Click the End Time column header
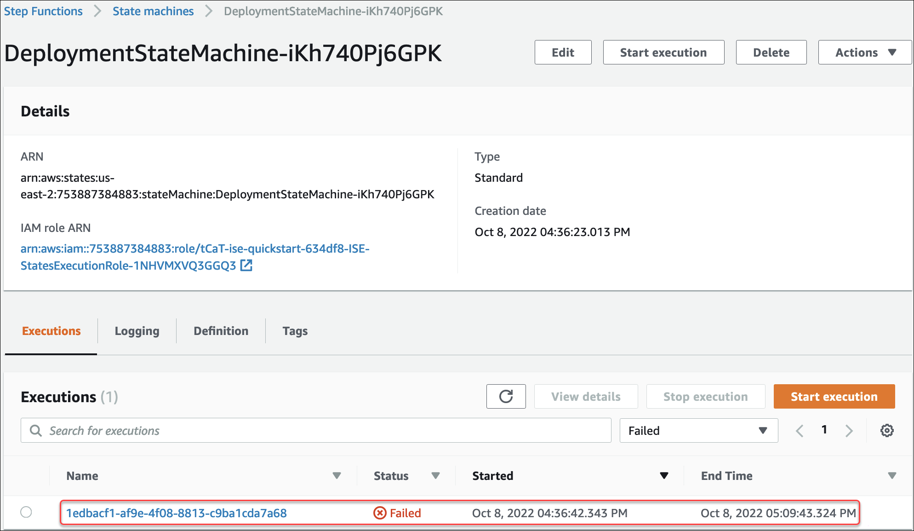The width and height of the screenshot is (914, 531). click(726, 475)
